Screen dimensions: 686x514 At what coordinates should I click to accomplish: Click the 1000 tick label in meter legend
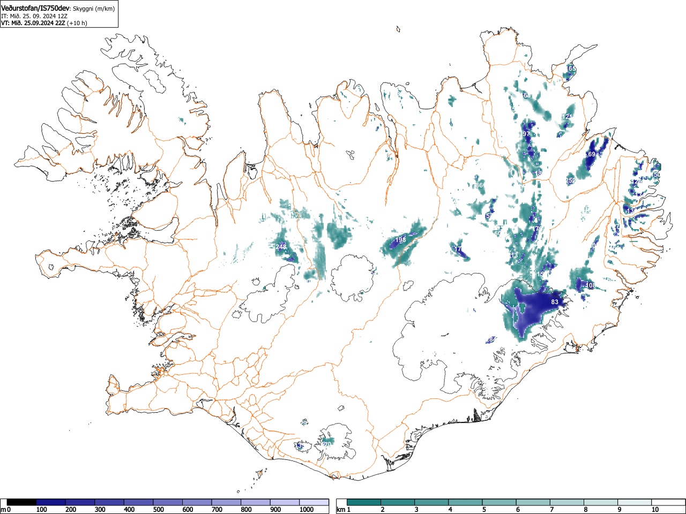(x=307, y=510)
